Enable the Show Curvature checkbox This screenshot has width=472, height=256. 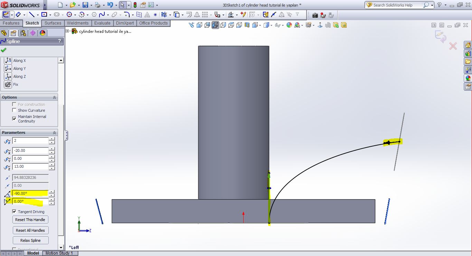pyautogui.click(x=14, y=110)
